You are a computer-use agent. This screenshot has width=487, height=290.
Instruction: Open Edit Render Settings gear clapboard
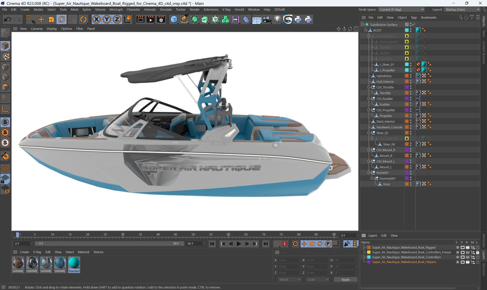pyautogui.click(x=161, y=19)
